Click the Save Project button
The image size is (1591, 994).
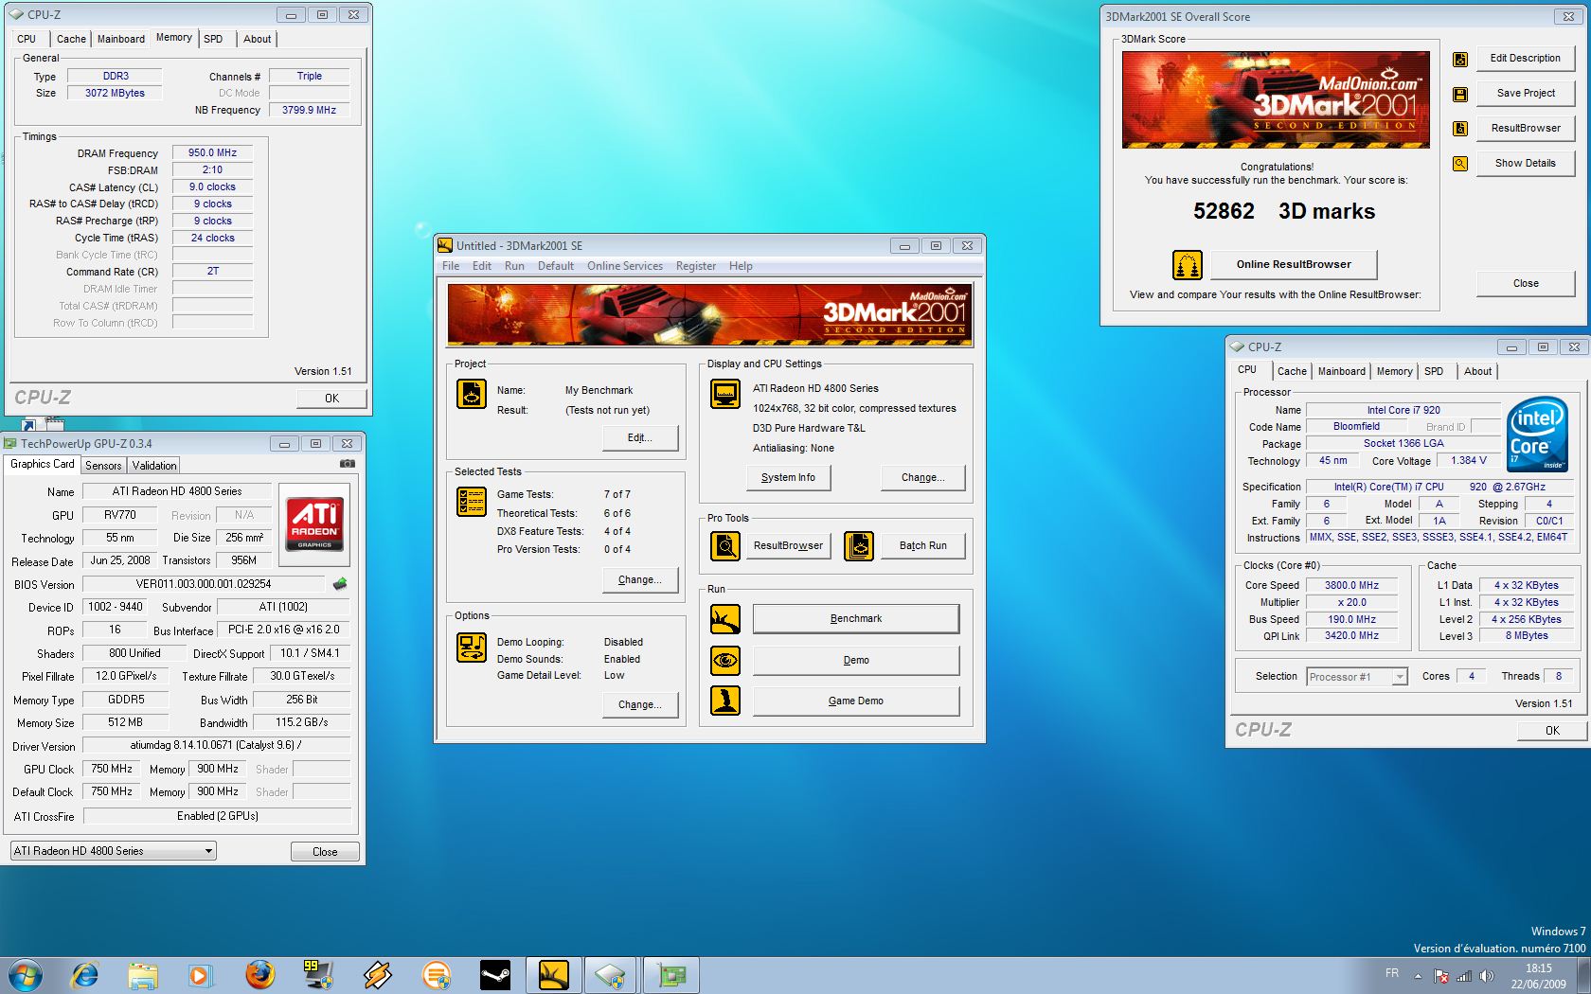point(1526,94)
